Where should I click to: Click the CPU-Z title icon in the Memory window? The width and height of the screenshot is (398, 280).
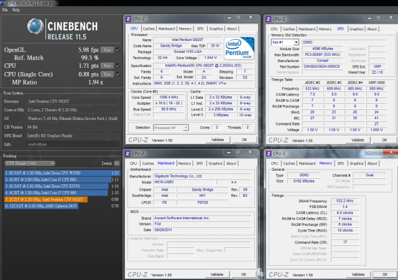click(x=269, y=153)
